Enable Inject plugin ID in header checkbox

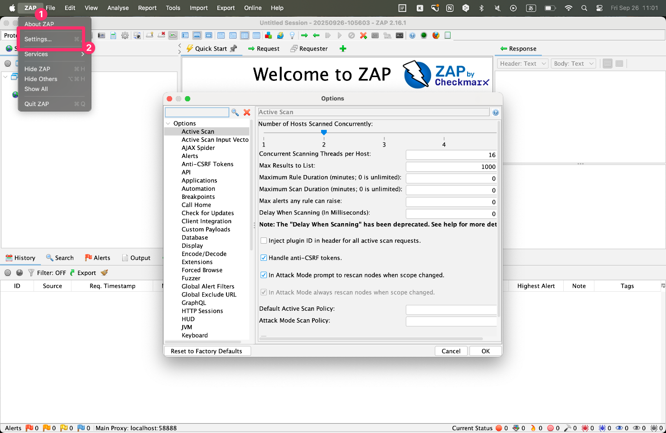pos(264,241)
